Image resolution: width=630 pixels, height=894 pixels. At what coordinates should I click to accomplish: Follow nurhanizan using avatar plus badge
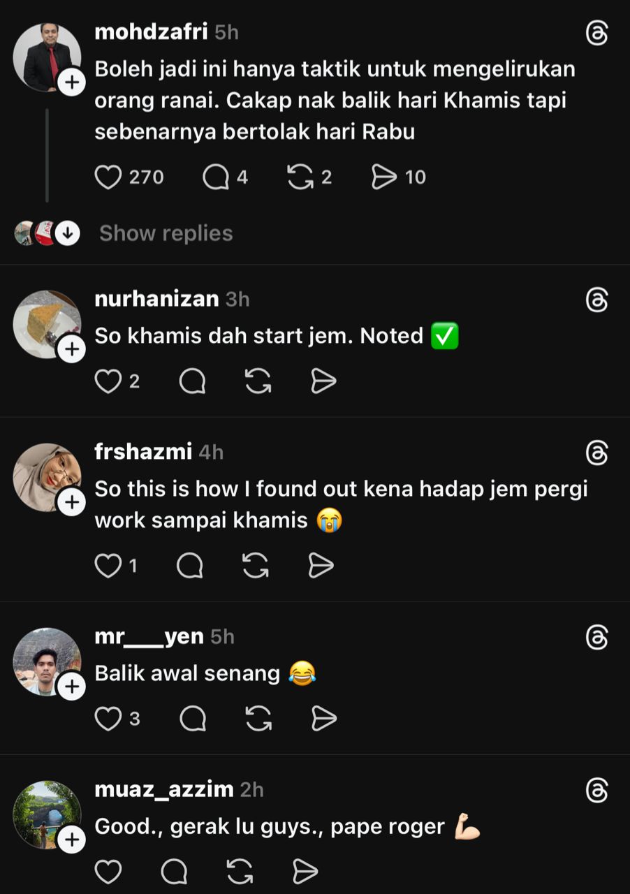tap(71, 350)
